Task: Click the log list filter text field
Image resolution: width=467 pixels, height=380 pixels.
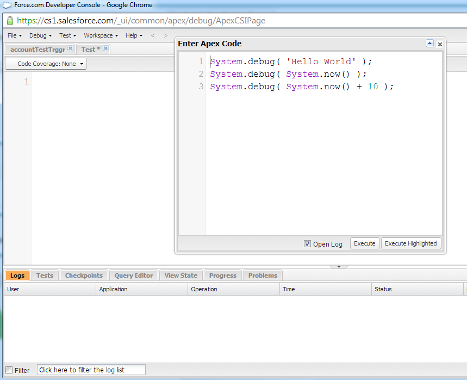Action: 91,370
